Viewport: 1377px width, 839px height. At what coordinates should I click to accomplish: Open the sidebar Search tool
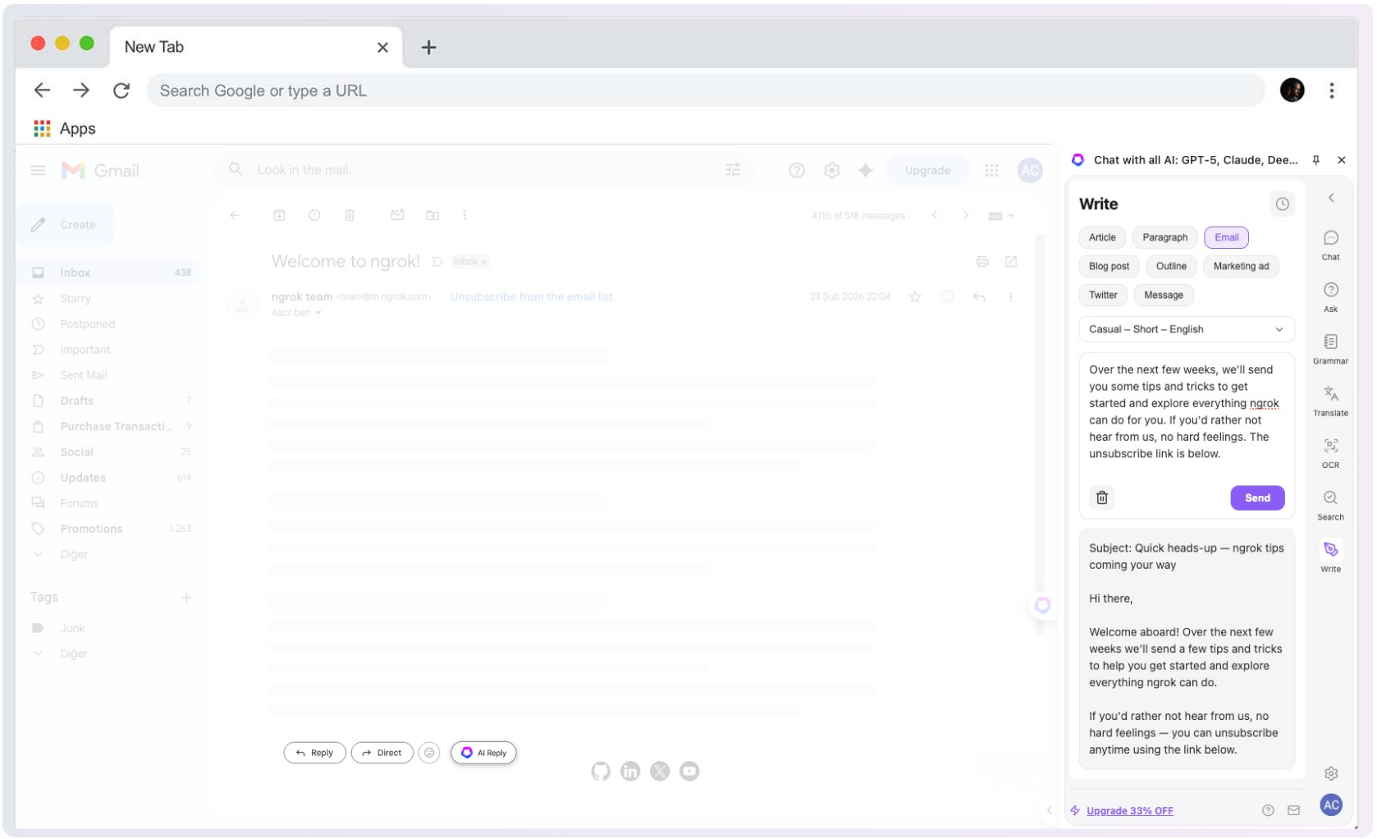1330,504
